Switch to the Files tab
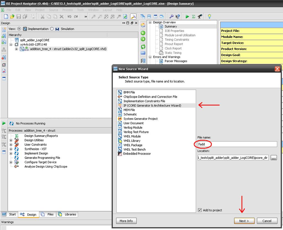Viewport: 283px width, 230px height. click(x=48, y=214)
